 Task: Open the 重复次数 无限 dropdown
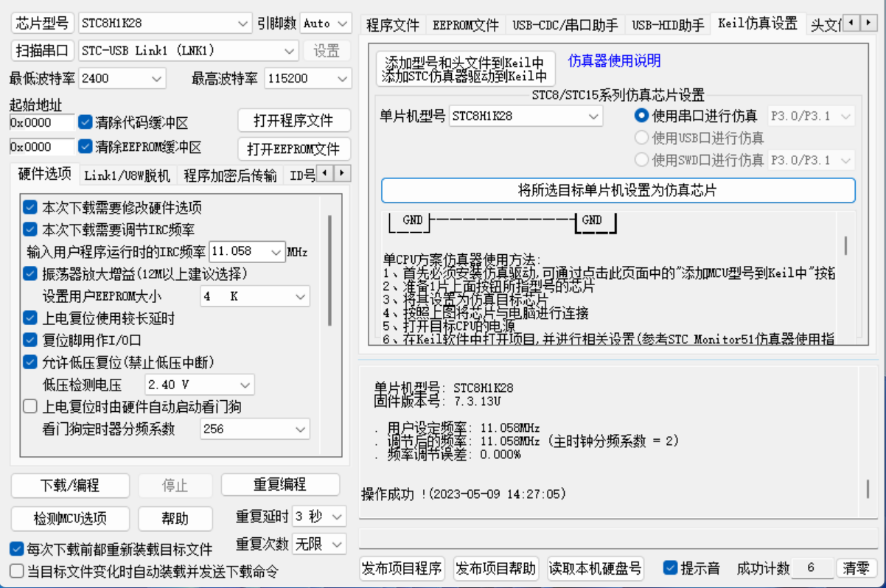318,545
